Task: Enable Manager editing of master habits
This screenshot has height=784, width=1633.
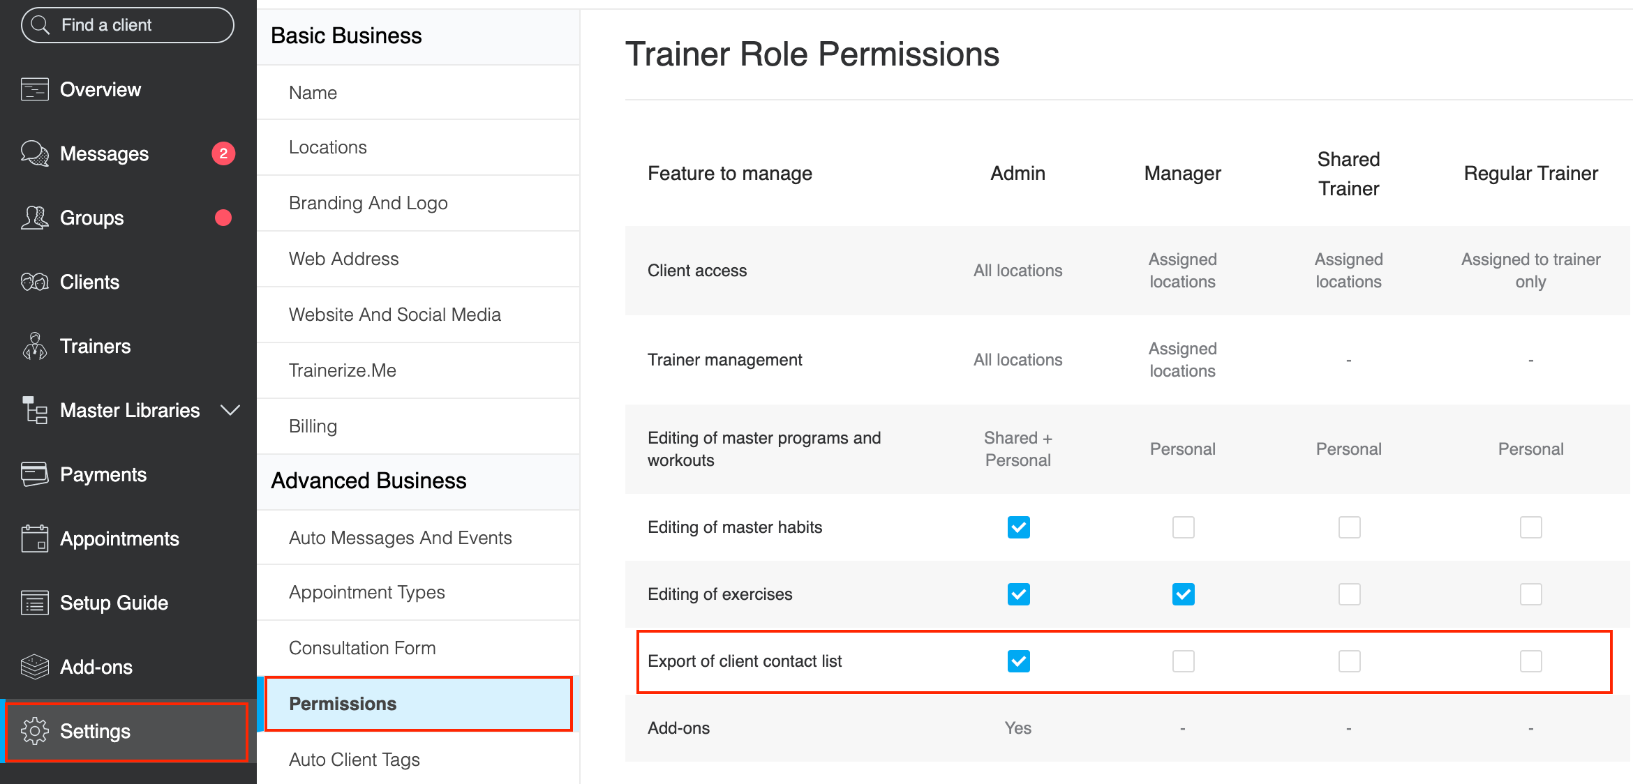Action: 1183,527
